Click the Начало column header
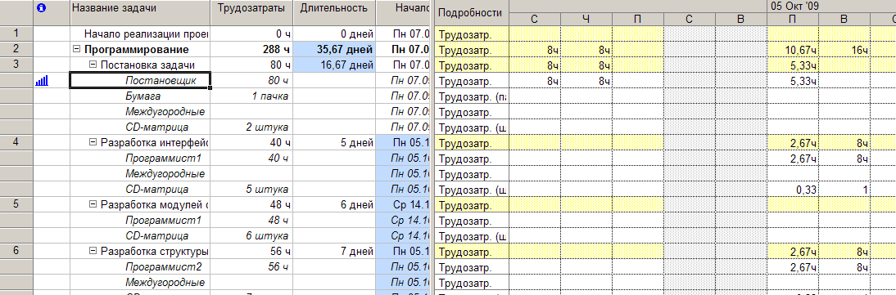896x295 pixels. click(x=404, y=12)
